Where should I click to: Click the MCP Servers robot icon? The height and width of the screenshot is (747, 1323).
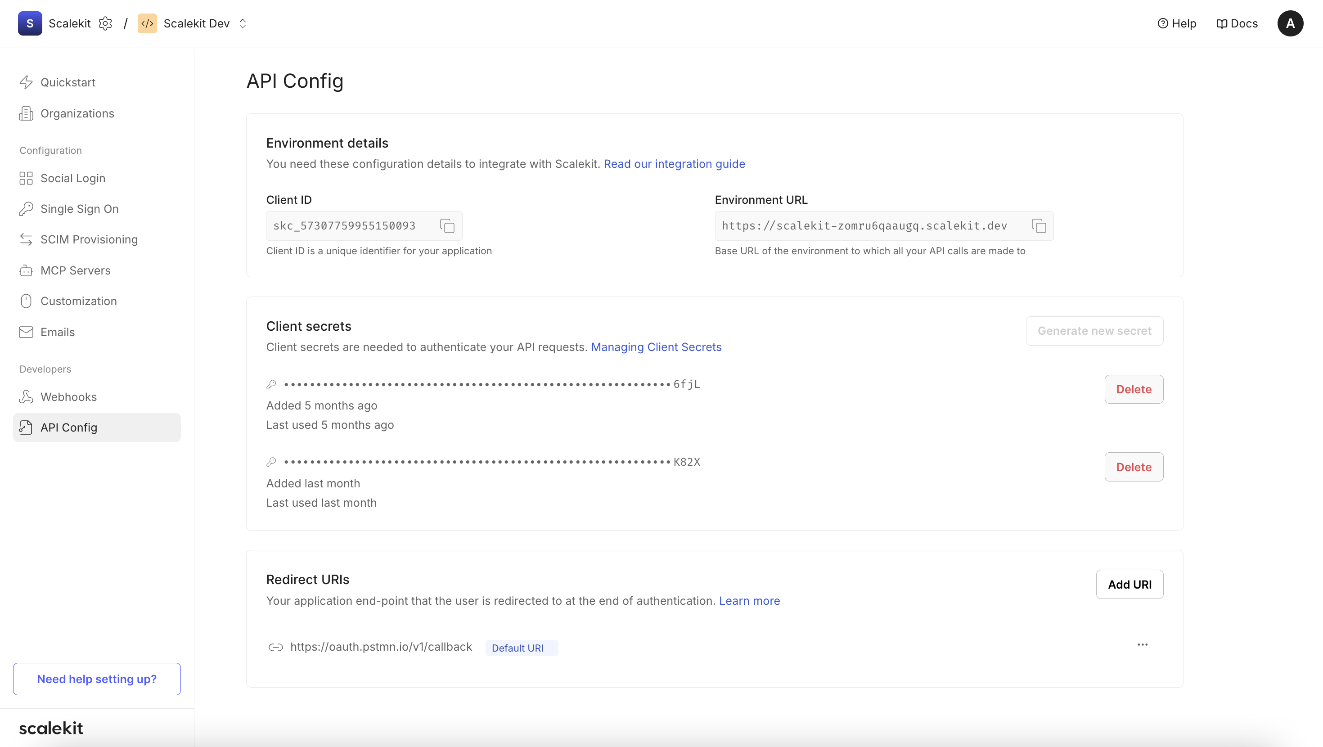pos(26,270)
